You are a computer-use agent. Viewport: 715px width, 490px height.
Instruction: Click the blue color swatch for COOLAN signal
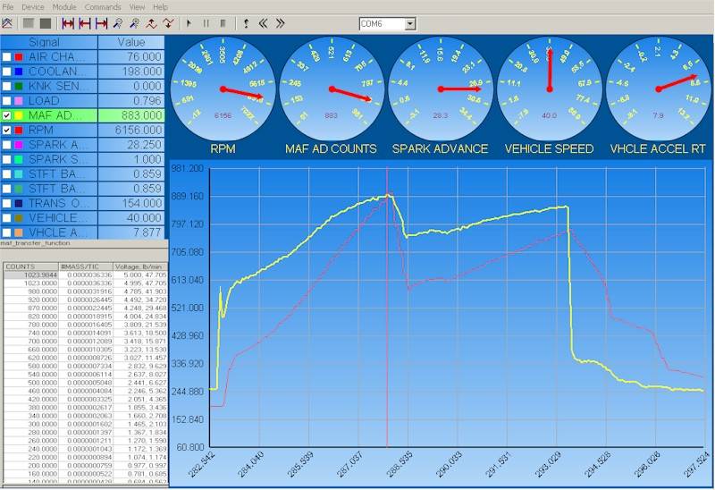pyautogui.click(x=19, y=72)
